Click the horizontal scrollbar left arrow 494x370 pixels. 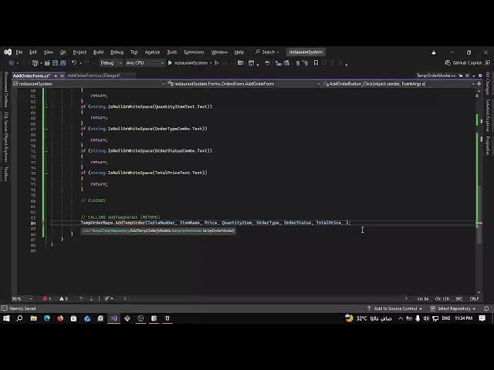125,298
